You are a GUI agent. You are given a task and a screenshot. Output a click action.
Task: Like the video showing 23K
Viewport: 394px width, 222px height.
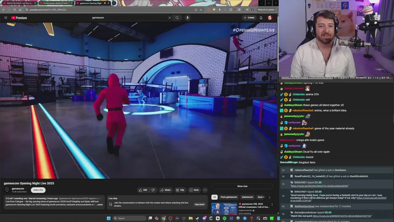pos(143,190)
